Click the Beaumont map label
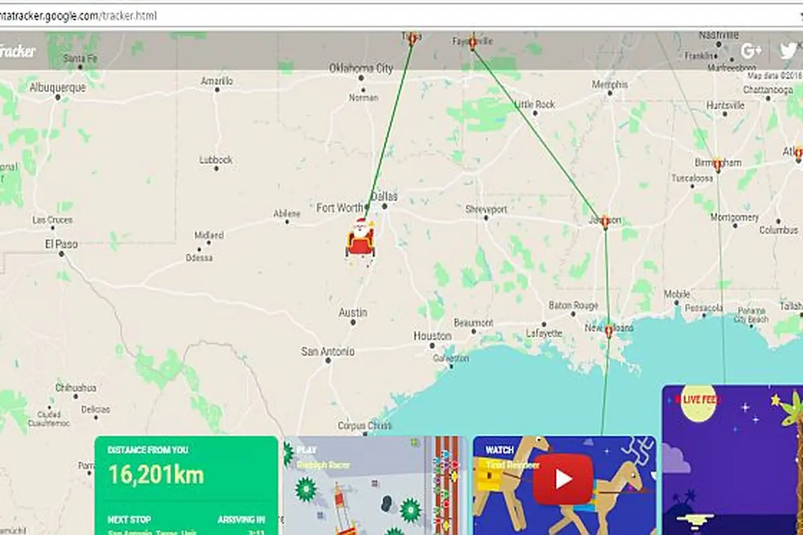Image resolution: width=803 pixels, height=535 pixels. (x=473, y=323)
